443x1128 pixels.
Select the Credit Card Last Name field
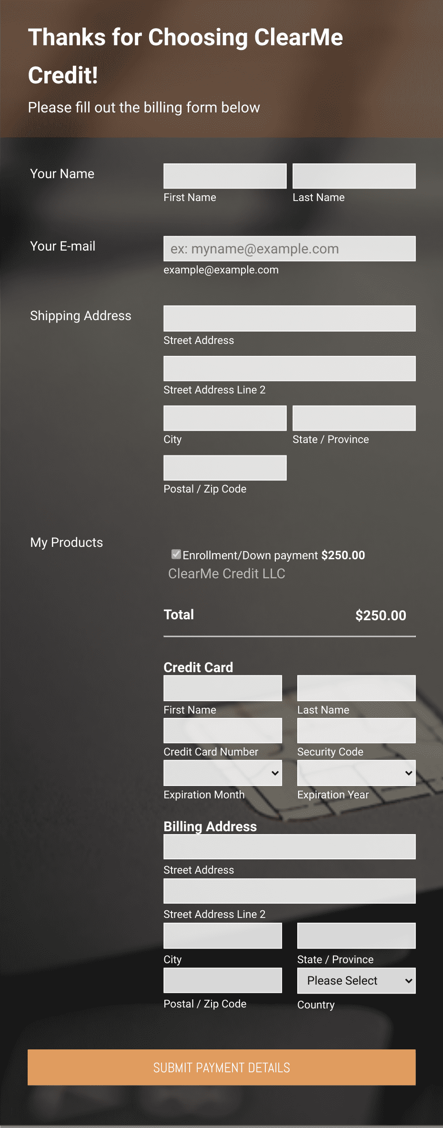pos(356,688)
